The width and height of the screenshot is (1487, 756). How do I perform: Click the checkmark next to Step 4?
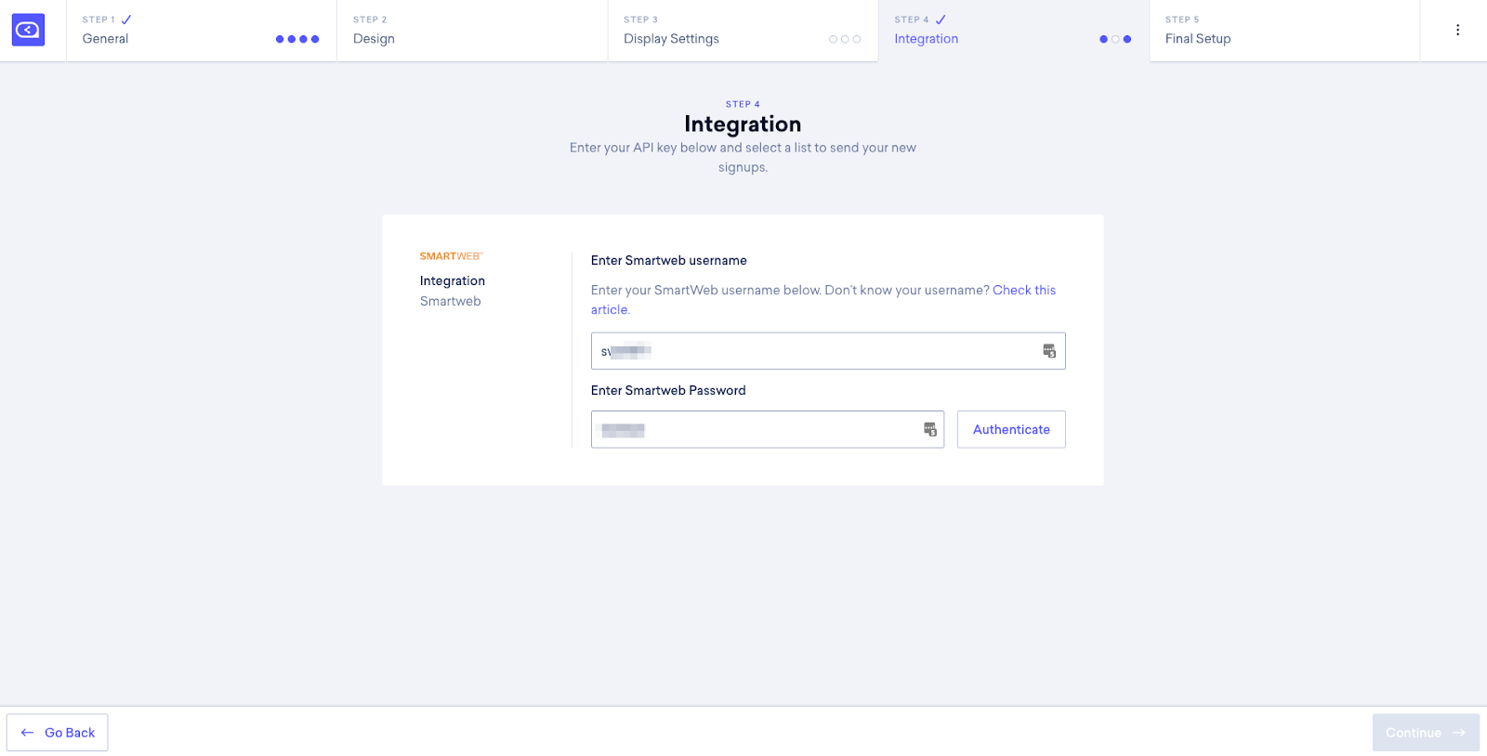[x=941, y=20]
